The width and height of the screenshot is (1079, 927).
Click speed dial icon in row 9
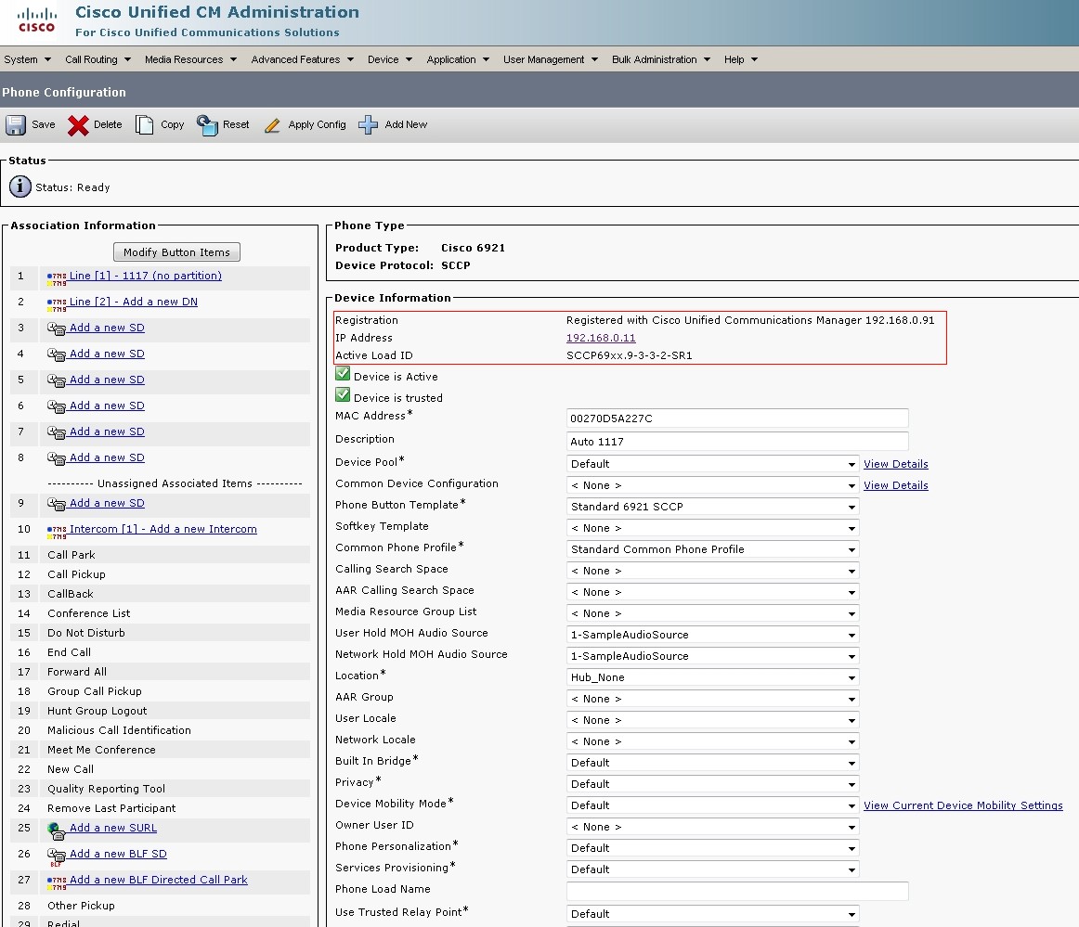pyautogui.click(x=57, y=505)
